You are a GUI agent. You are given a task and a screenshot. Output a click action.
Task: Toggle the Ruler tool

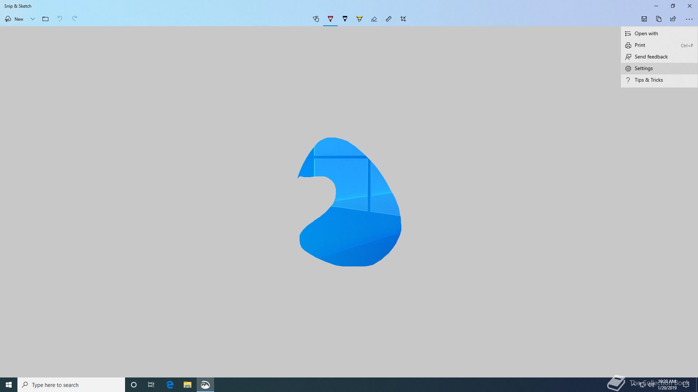click(389, 19)
